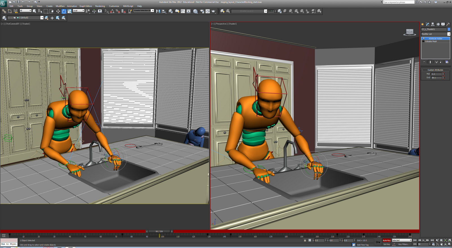Open the MAXScript menu
Image resolution: width=452 pixels, height=248 pixels.
[x=128, y=6]
